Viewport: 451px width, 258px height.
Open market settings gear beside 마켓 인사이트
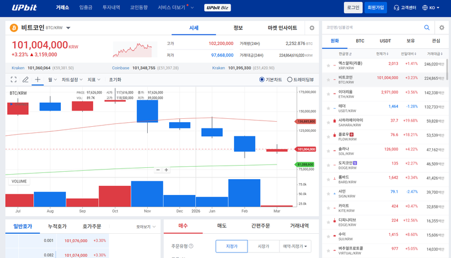coord(312,28)
